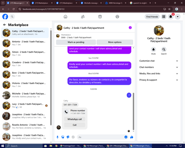Open emoji picker smiley icon

(x=126, y=137)
